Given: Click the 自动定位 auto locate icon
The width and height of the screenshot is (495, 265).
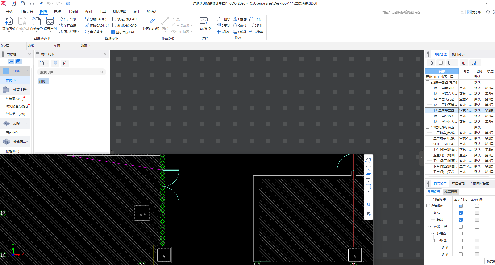Looking at the screenshot, I should pos(36,21).
